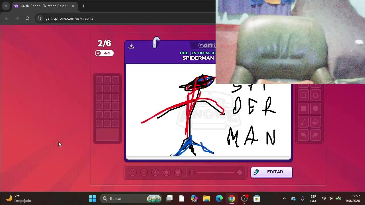Open Task View from the taskbar
The width and height of the screenshot is (365, 205).
[x=169, y=198]
